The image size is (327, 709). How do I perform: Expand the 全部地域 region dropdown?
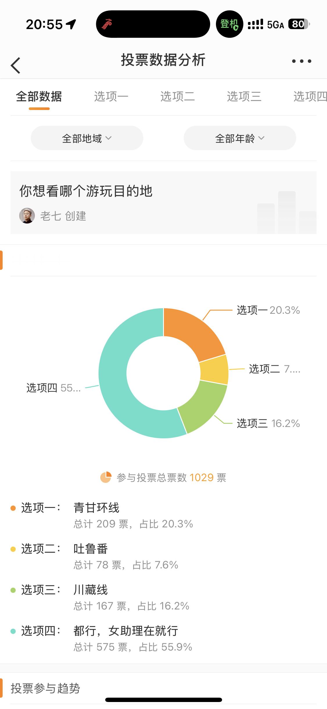[x=87, y=138]
